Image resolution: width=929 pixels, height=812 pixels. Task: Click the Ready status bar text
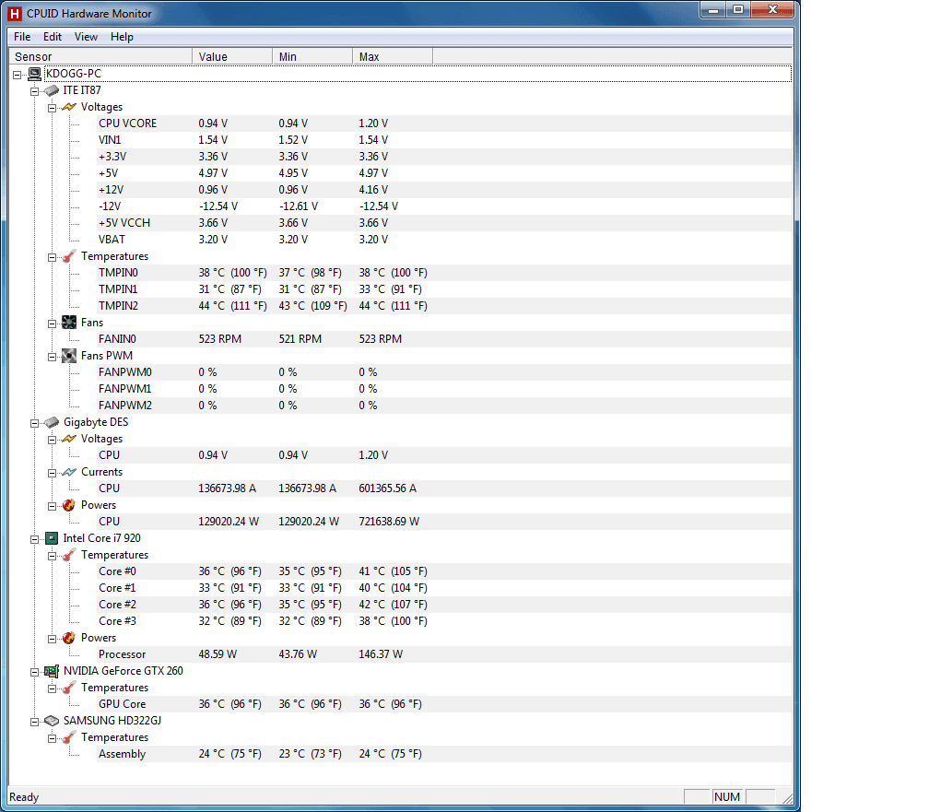[24, 797]
